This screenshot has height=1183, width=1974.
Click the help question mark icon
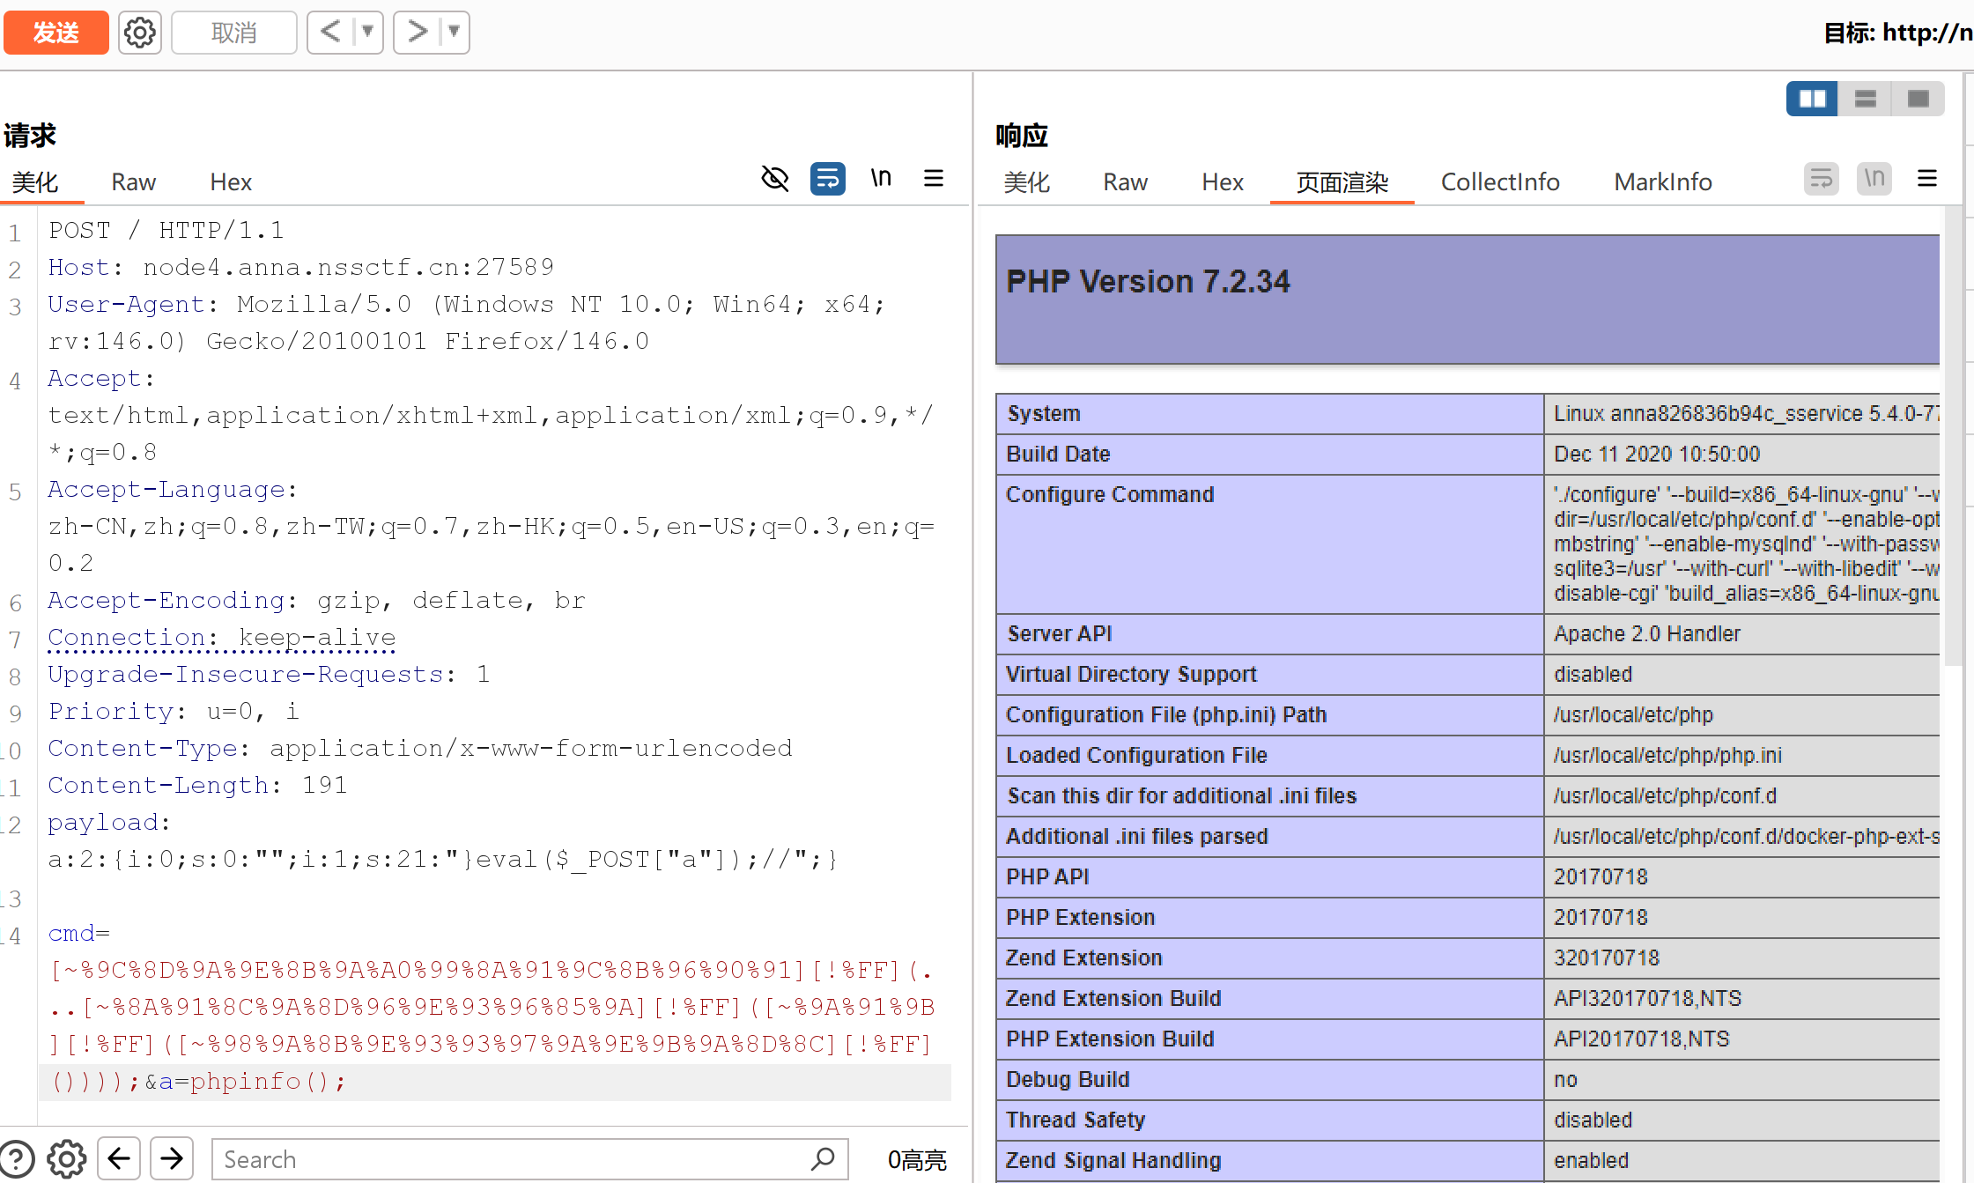click(17, 1158)
